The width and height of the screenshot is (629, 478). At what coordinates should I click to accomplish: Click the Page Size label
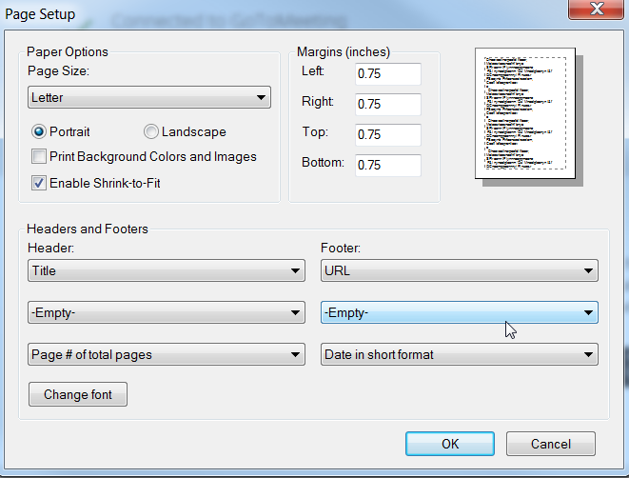click(59, 71)
